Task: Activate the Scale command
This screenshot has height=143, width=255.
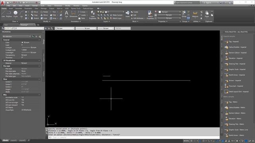Action: point(44,18)
